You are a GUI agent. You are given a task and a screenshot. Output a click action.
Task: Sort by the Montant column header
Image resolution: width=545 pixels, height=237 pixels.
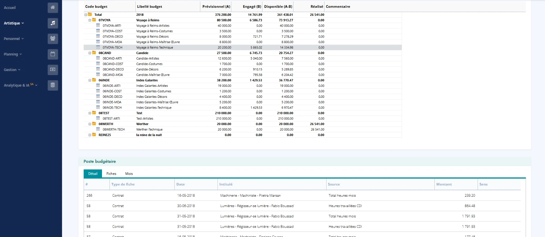pyautogui.click(x=444, y=184)
